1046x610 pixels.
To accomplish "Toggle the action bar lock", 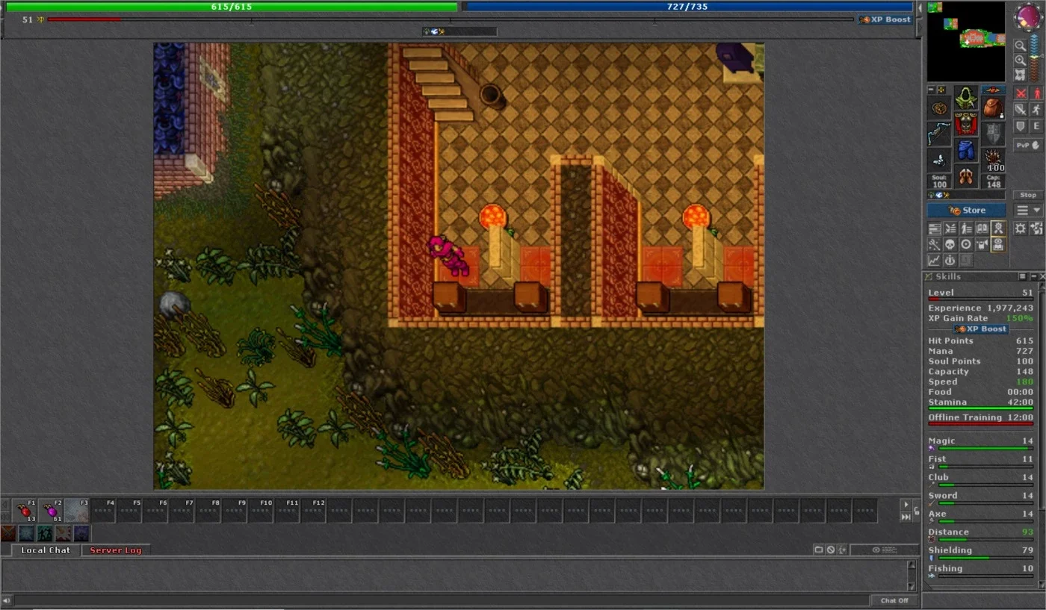I will click(x=917, y=511).
